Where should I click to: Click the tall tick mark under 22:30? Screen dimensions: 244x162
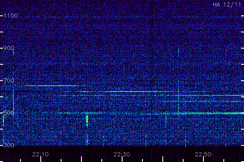pos(122,159)
